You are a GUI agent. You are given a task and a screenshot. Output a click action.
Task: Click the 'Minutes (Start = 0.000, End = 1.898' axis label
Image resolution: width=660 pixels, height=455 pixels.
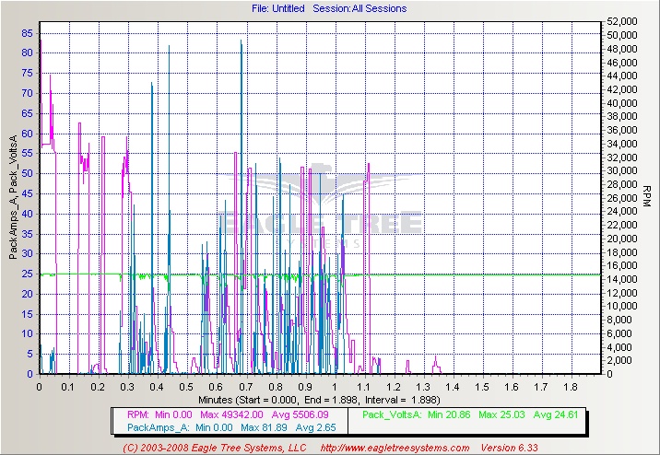pos(277,400)
